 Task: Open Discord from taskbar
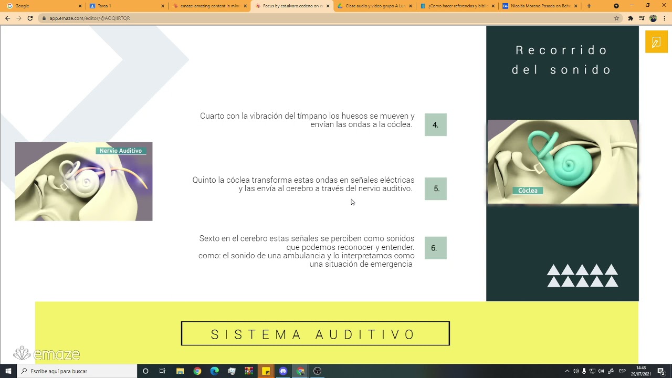(x=283, y=371)
